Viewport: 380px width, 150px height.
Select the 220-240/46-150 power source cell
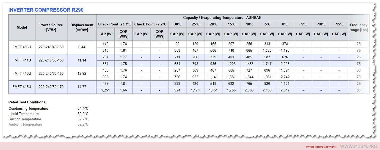point(51,47)
